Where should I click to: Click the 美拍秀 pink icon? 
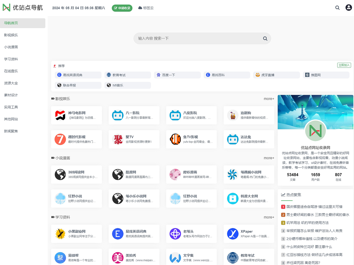118,258
